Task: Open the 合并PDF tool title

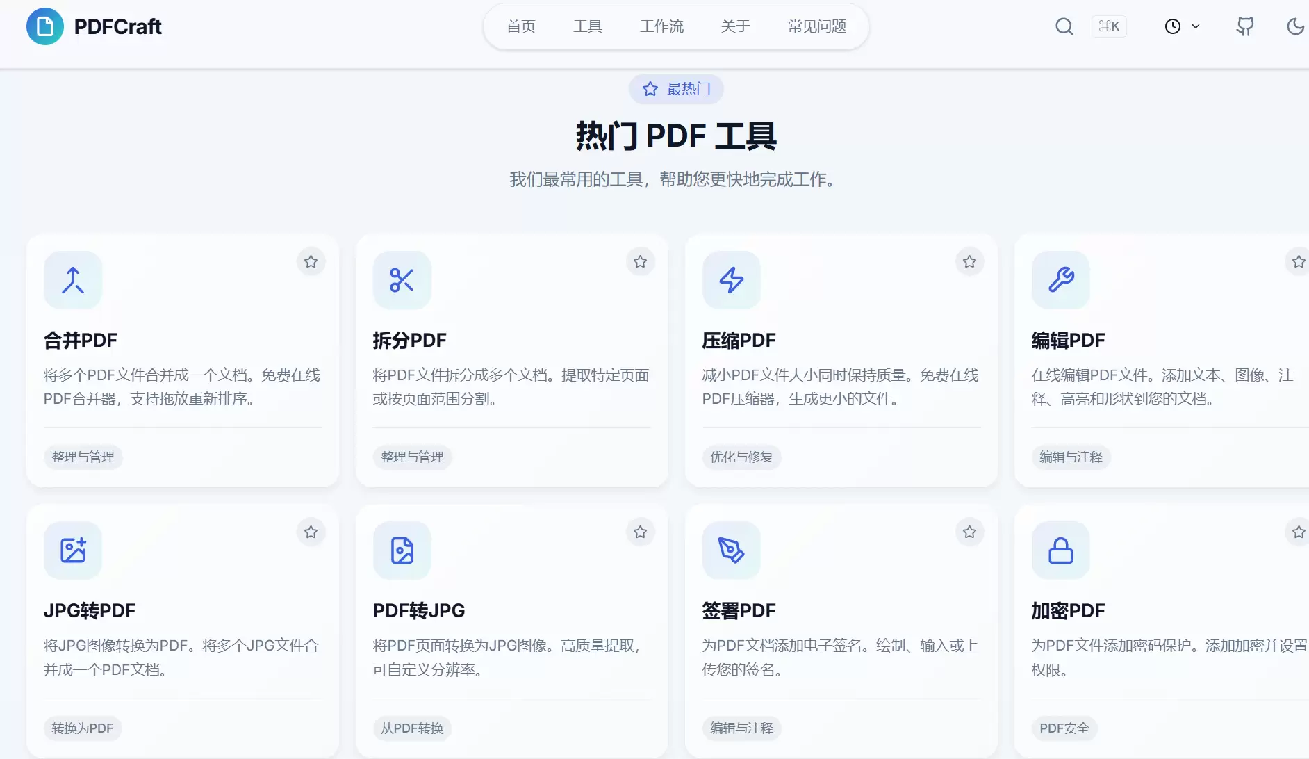Action: pos(81,341)
